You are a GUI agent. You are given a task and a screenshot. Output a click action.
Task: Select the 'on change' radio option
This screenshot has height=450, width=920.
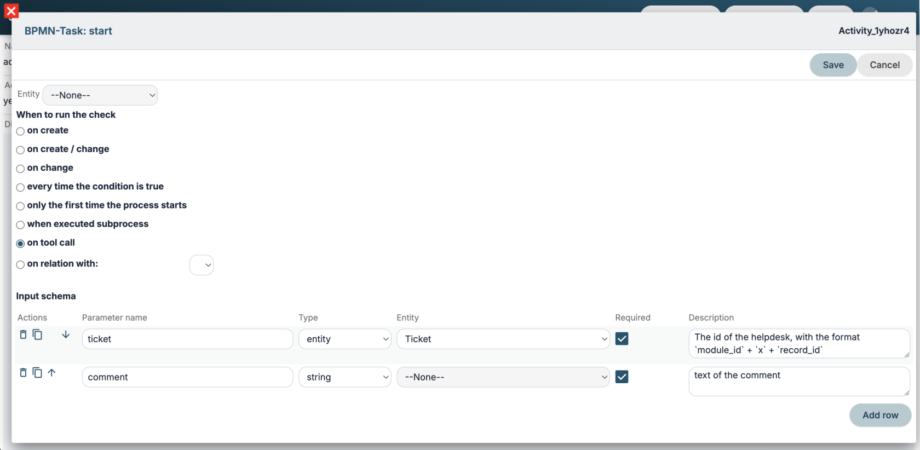pyautogui.click(x=20, y=169)
